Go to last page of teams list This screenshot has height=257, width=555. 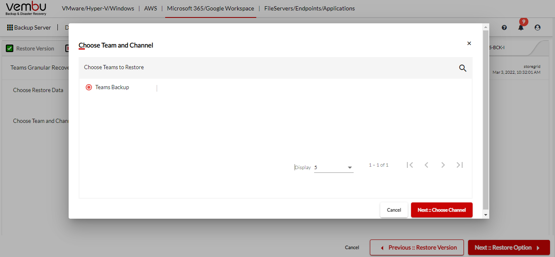click(460, 165)
